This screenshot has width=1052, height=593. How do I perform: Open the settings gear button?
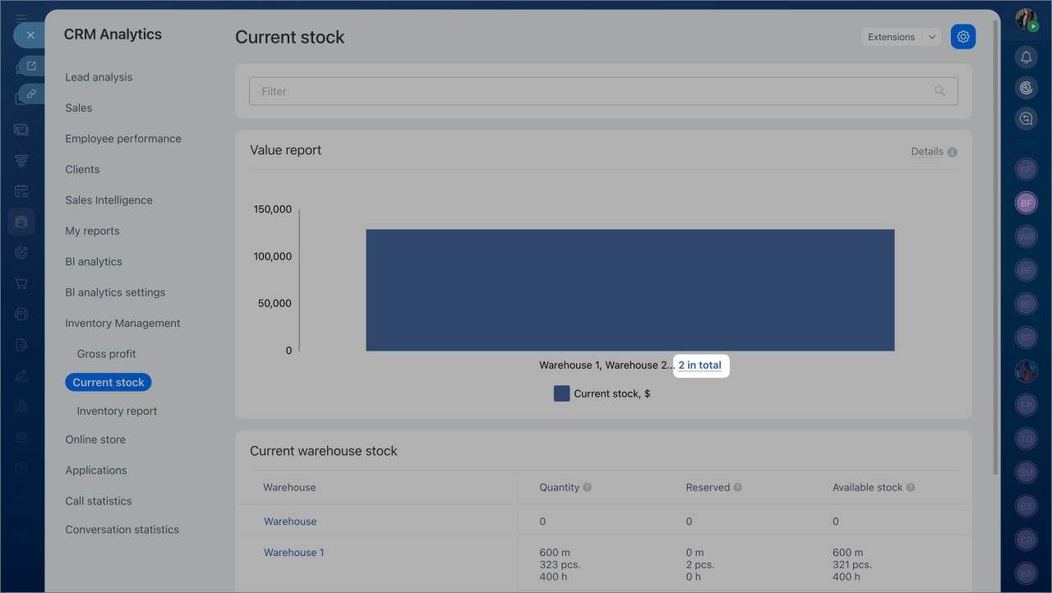click(963, 37)
